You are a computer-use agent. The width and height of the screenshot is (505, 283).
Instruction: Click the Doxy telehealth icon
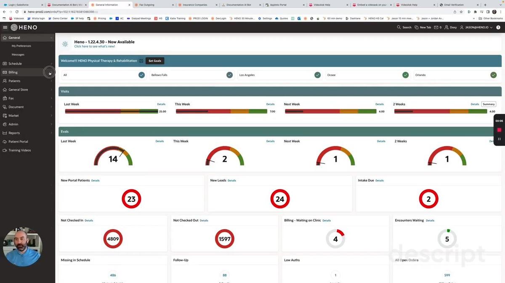pos(447,27)
